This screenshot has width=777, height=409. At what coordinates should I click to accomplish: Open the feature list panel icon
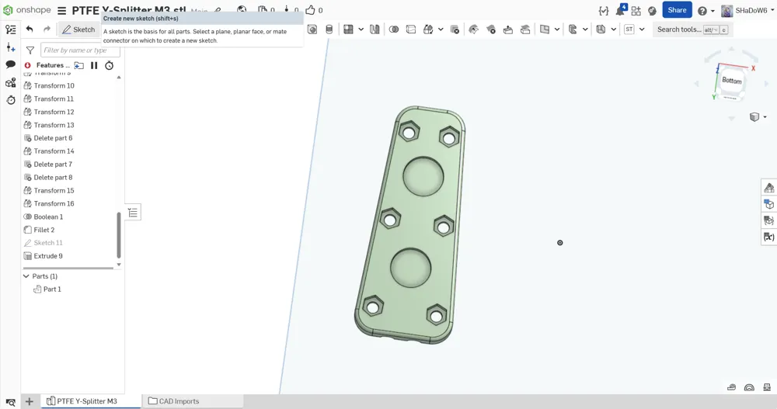[10, 29]
